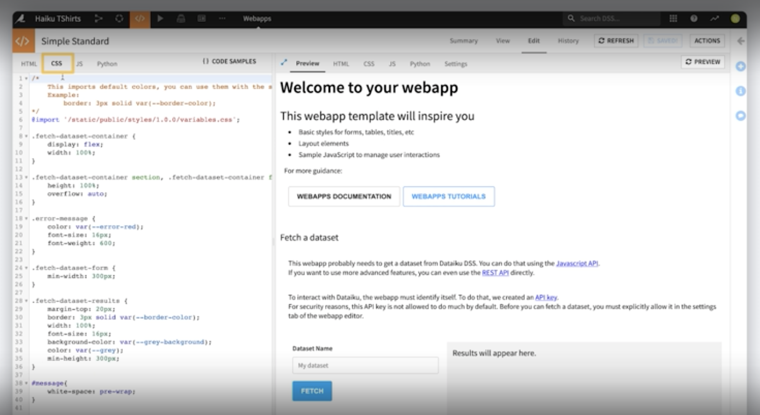Image resolution: width=760 pixels, height=415 pixels.
Task: Follow the REST API link
Action: (x=495, y=273)
